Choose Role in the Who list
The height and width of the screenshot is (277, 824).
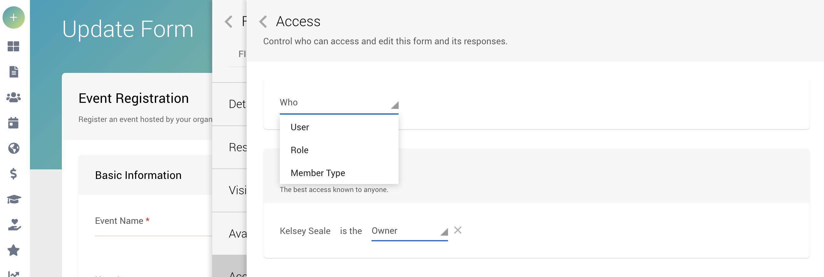(x=300, y=150)
